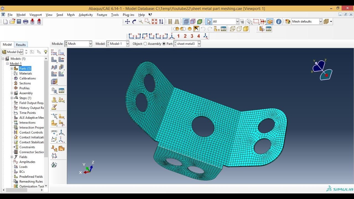Apply the Wireframe render style cube

coord(232,29)
